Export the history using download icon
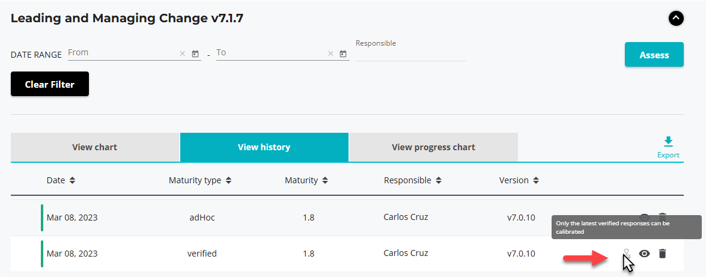 coord(668,142)
